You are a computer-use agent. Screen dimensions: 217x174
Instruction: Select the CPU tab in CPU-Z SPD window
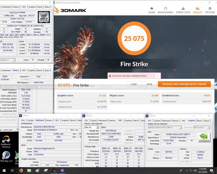(86, 121)
